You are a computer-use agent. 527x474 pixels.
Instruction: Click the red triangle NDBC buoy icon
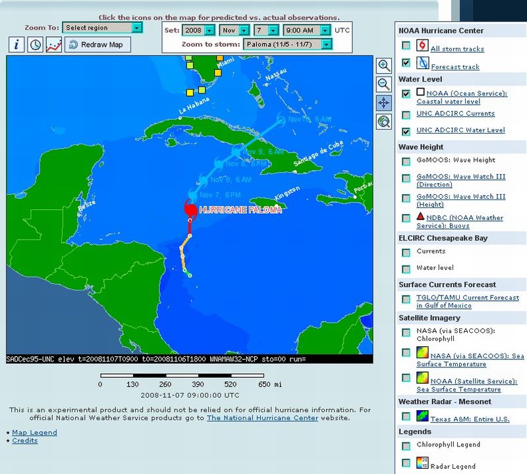click(x=420, y=216)
